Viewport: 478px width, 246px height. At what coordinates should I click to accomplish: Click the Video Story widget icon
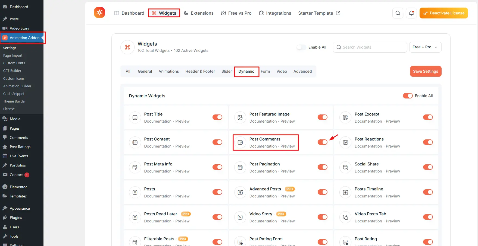(x=240, y=217)
